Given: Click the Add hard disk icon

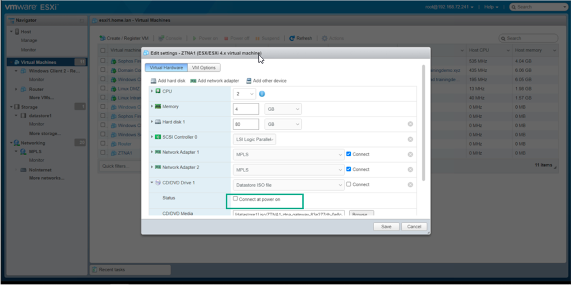Looking at the screenshot, I should pyautogui.click(x=153, y=81).
